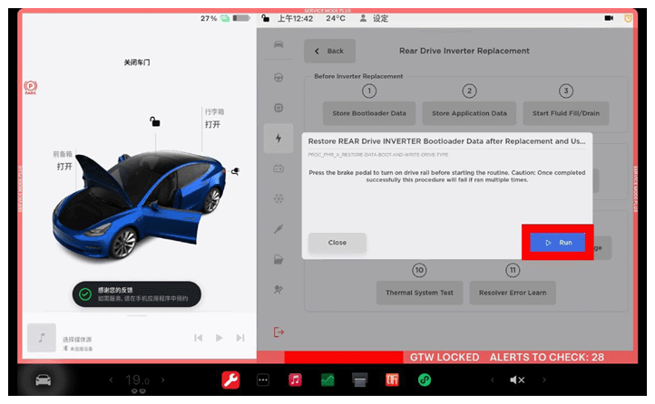
Task: Tap the charge port icon beside car
Action: 236,171
